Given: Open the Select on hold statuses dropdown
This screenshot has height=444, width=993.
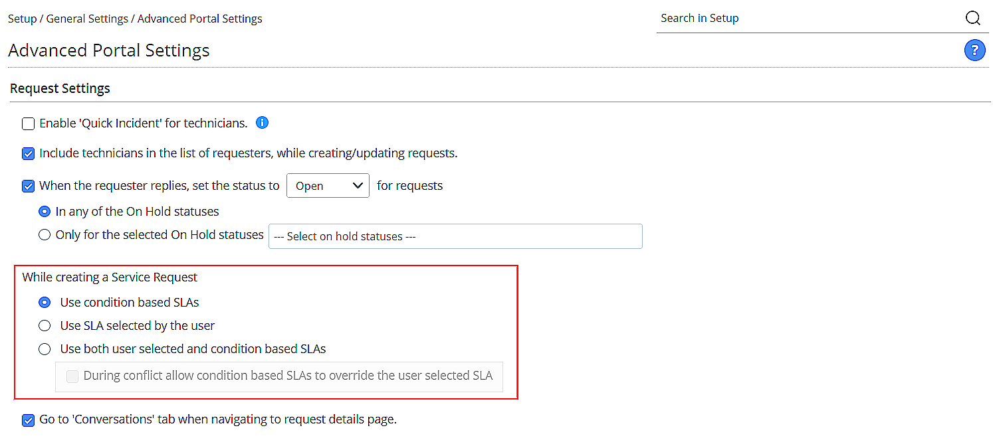Looking at the screenshot, I should 455,236.
